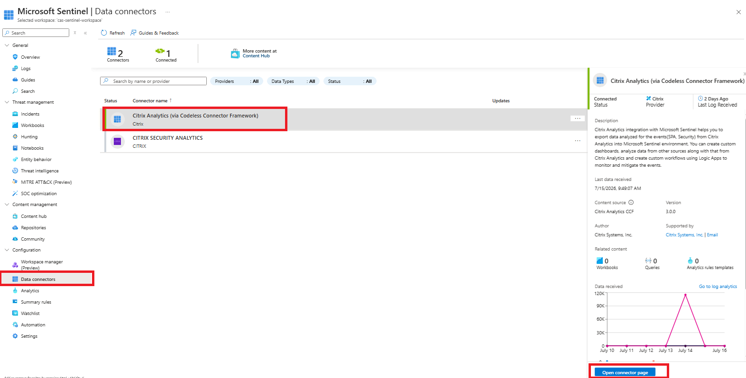Open more options for Citrix Analytics row
746x378 pixels.
pos(577,118)
